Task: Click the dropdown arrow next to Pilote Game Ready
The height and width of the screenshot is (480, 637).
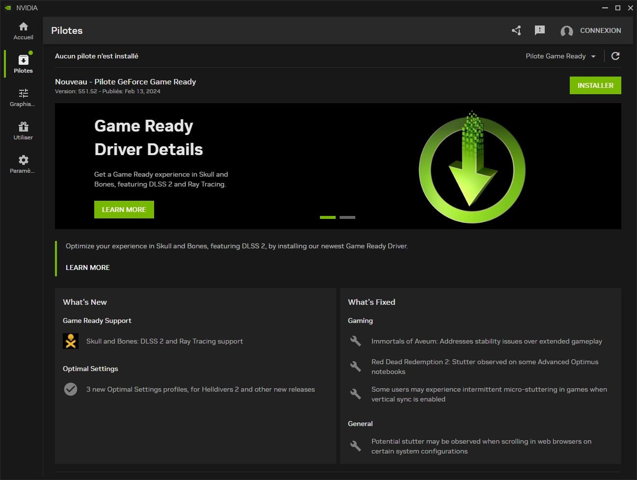Action: 593,56
